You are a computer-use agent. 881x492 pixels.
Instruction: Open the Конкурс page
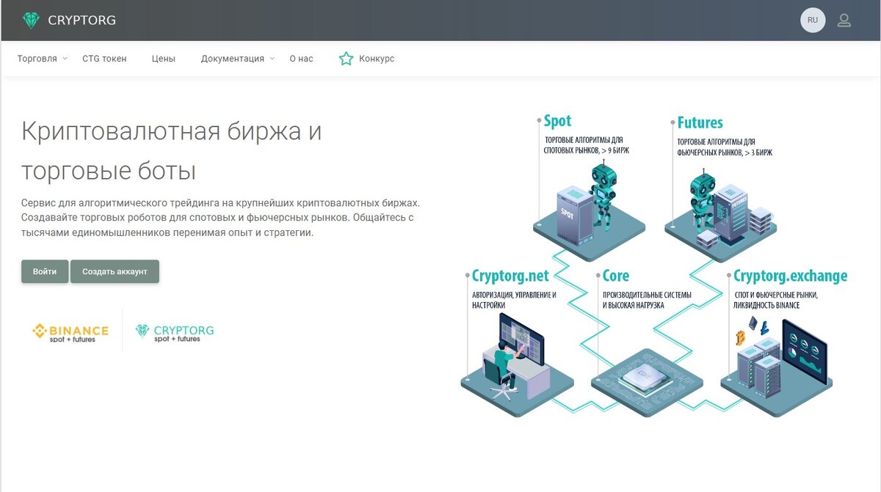(x=377, y=59)
